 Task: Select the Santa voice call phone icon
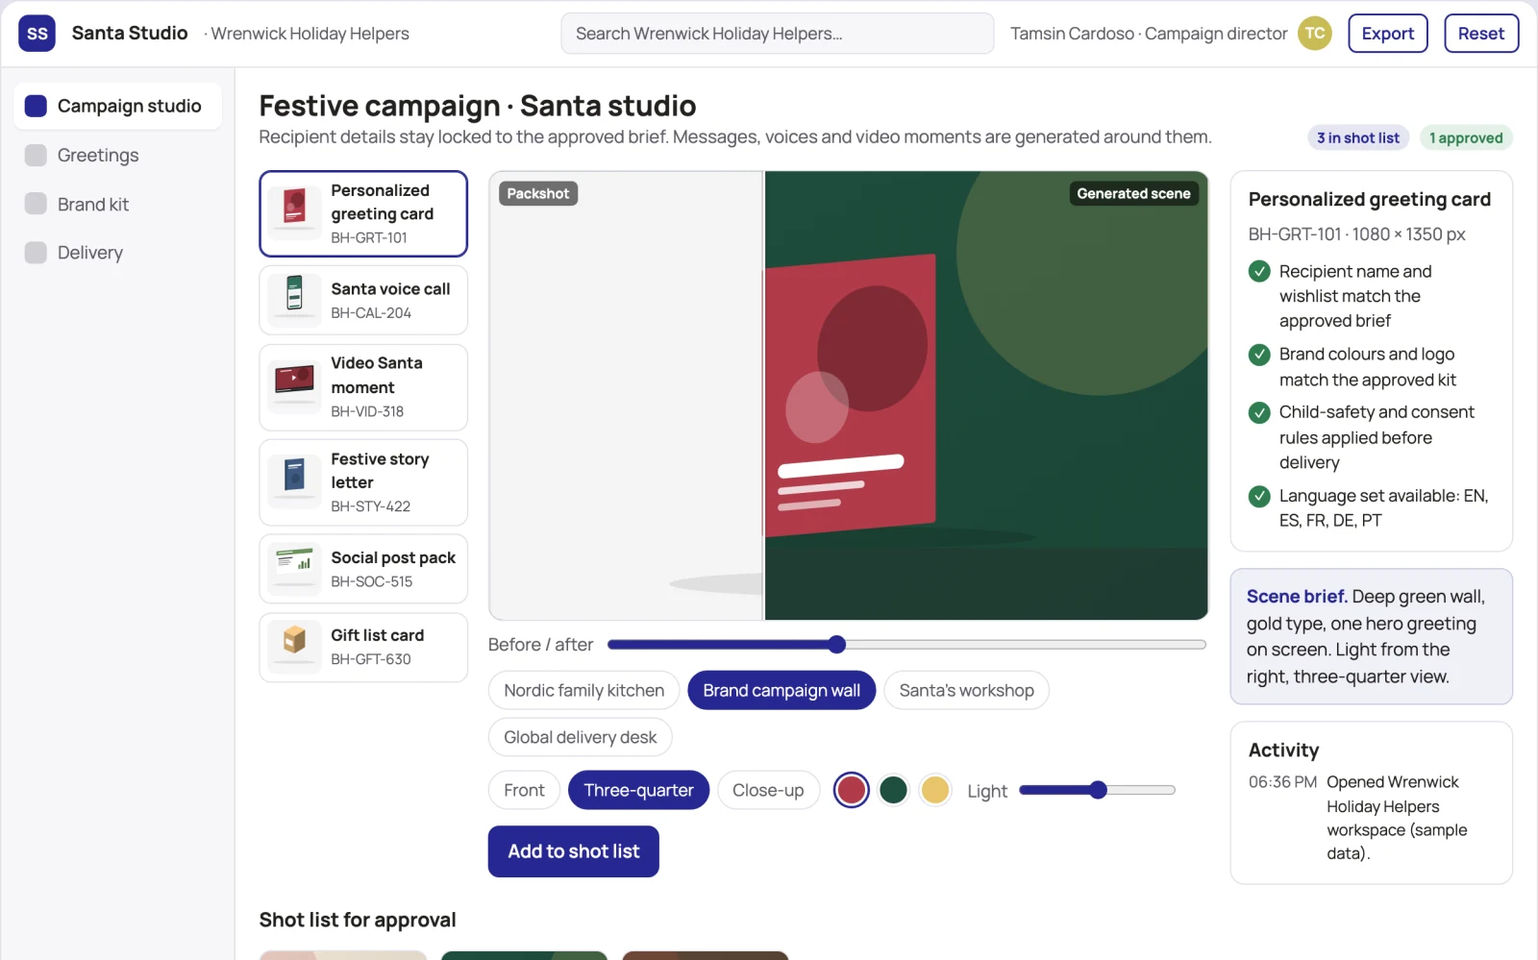[x=294, y=300]
